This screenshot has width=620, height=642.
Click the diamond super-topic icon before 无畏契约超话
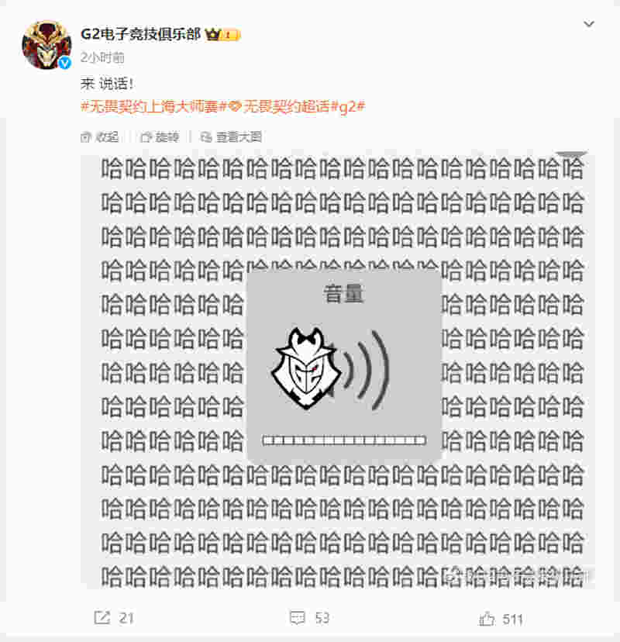tap(235, 106)
